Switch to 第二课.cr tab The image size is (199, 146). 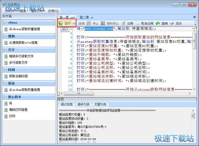86,17
